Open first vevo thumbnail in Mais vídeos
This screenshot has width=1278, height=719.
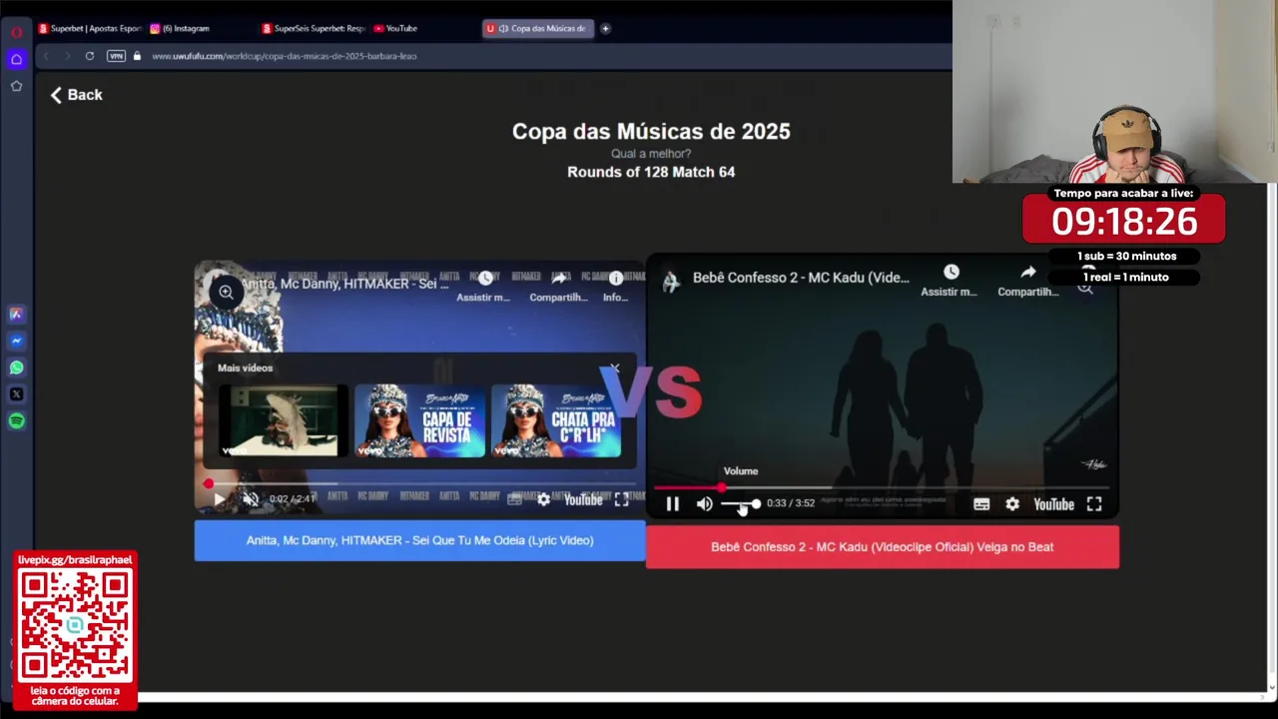coord(285,421)
